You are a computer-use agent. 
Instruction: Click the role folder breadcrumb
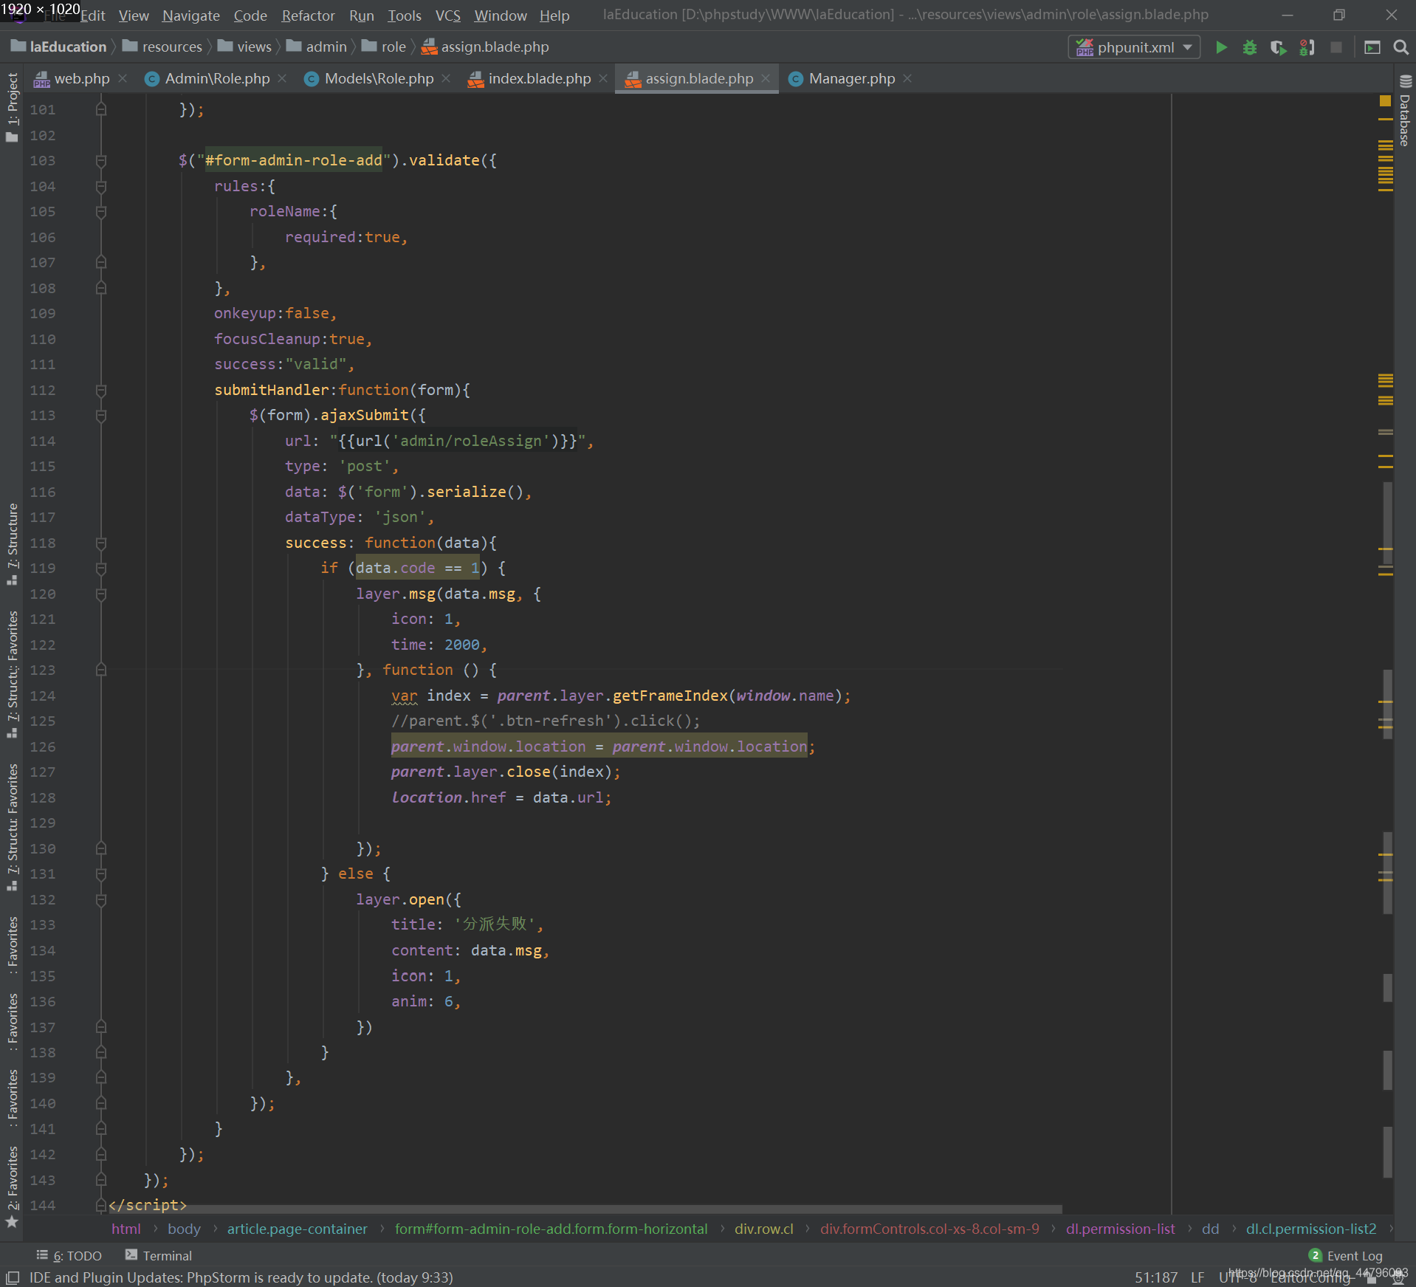click(x=384, y=47)
